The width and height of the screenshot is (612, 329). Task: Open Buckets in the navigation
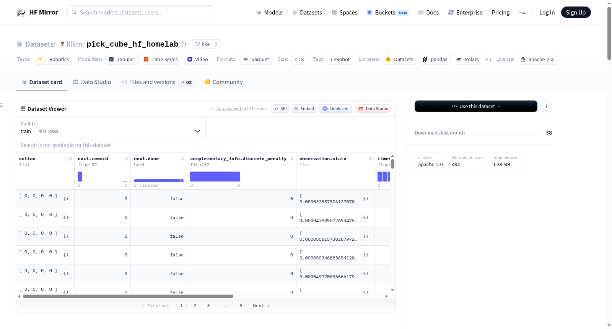(387, 13)
